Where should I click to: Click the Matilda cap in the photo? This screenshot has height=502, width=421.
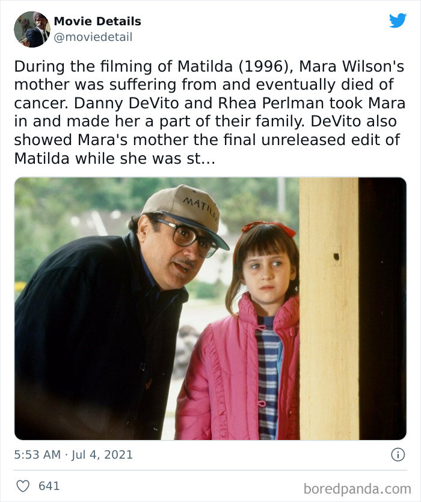tap(186, 208)
